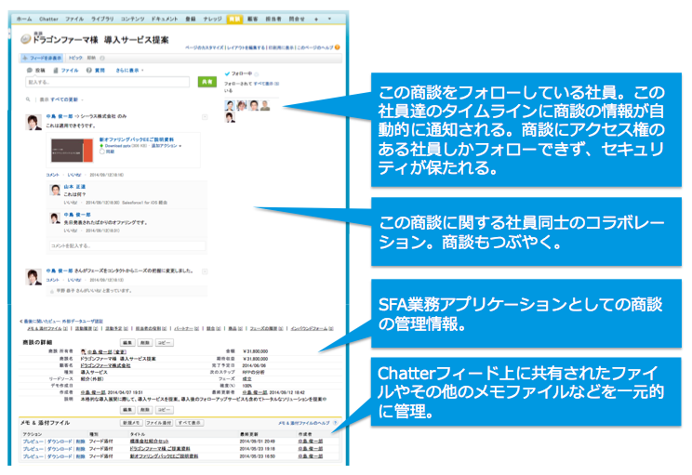692x475 pixels.
Task: Open the ライブラリ tab
Action: [102, 20]
